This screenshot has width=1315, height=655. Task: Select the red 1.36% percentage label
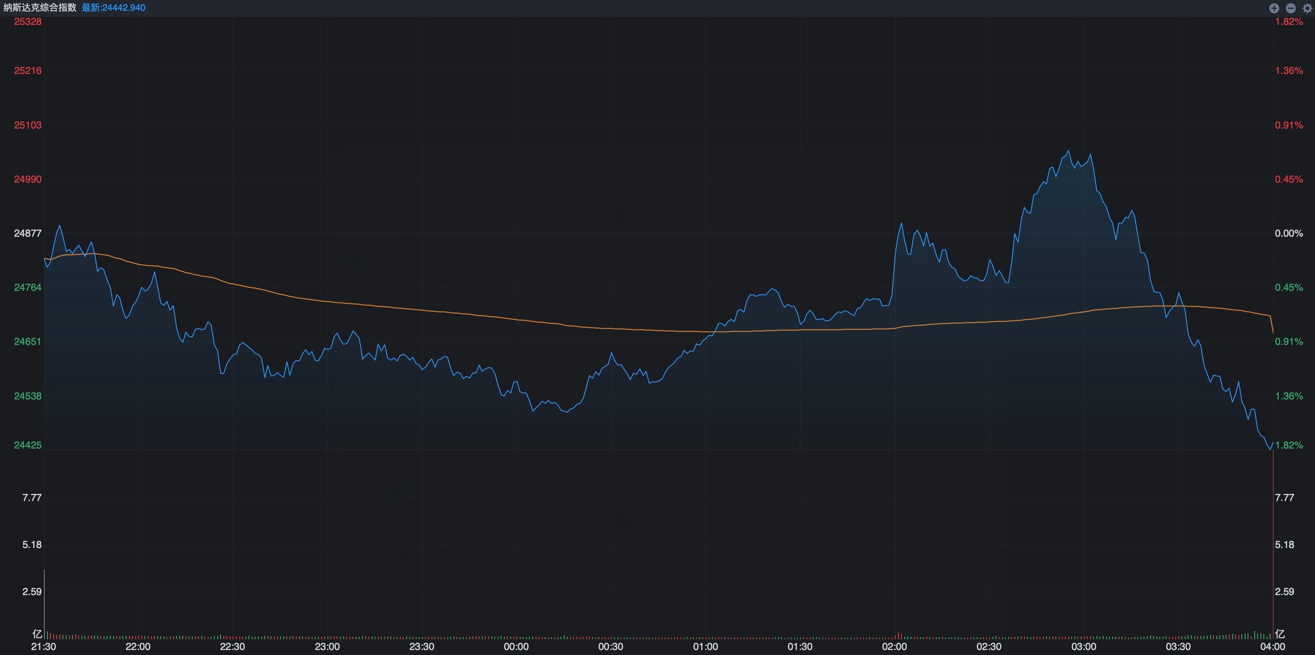pyautogui.click(x=1289, y=70)
